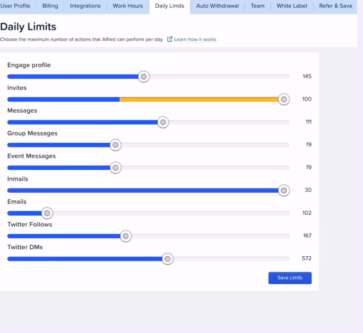Switch to the Billing tab
Image resolution: width=363 pixels, height=333 pixels.
(50, 6)
